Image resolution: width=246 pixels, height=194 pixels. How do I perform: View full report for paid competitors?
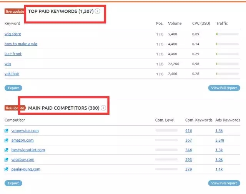[x=224, y=183]
